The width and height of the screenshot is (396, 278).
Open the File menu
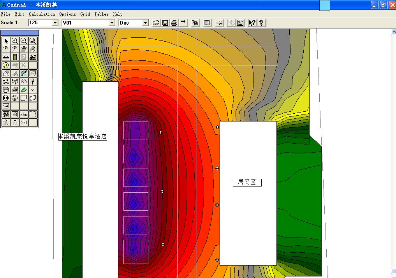point(6,14)
